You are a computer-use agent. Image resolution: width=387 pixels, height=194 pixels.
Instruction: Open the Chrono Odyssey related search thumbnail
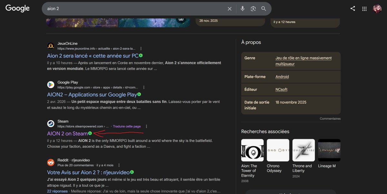[x=278, y=150]
